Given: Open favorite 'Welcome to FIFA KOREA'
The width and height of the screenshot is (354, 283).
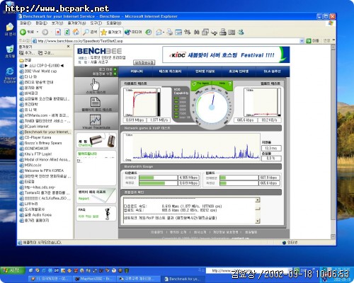Looking at the screenshot, I should click(42, 171).
